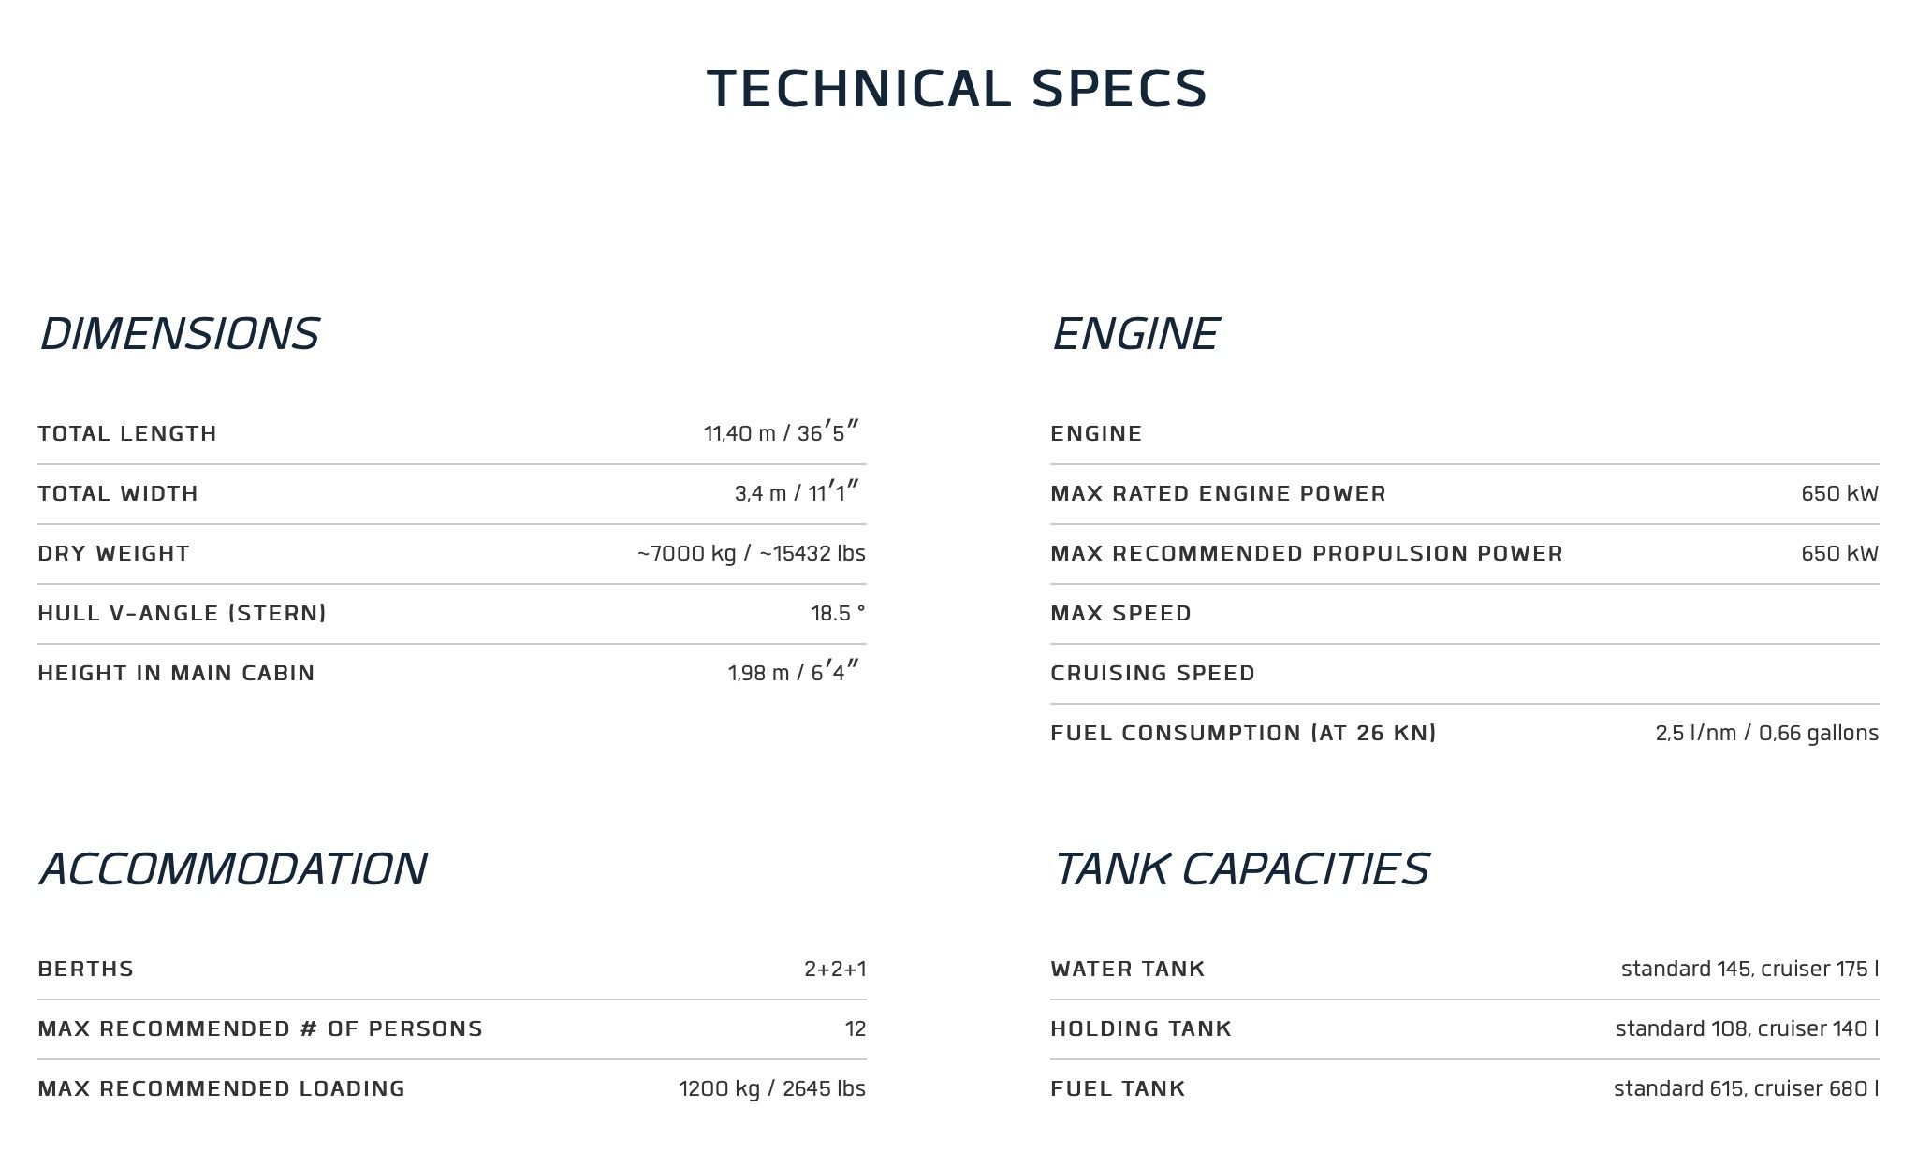Click the Hull V-Angle (Stern) label
Screen dimensions: 1917x1167
click(183, 614)
